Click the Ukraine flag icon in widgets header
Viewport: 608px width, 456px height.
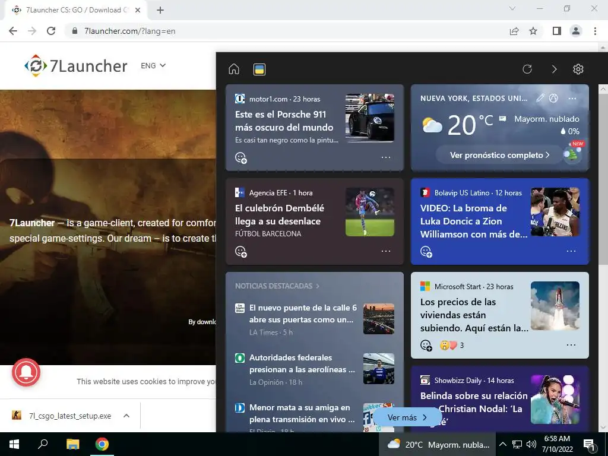click(x=259, y=69)
